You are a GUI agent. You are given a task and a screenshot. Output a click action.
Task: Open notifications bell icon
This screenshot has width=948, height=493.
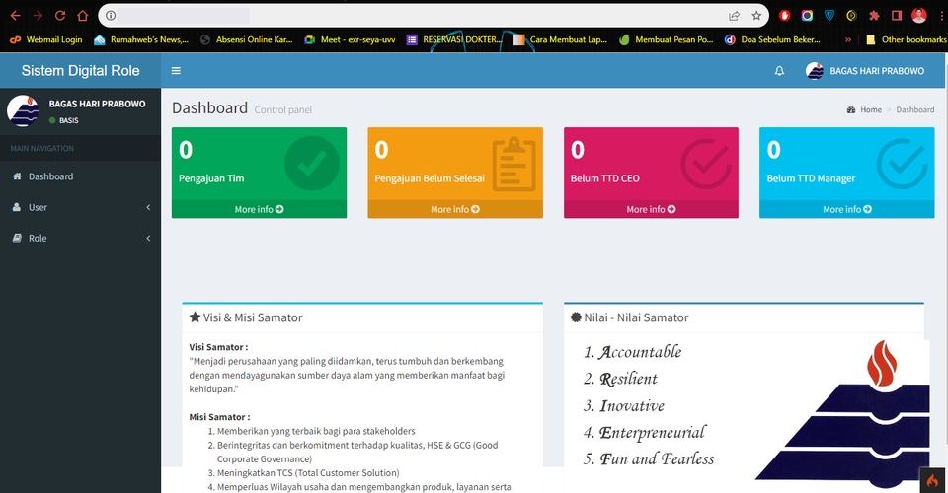point(779,71)
